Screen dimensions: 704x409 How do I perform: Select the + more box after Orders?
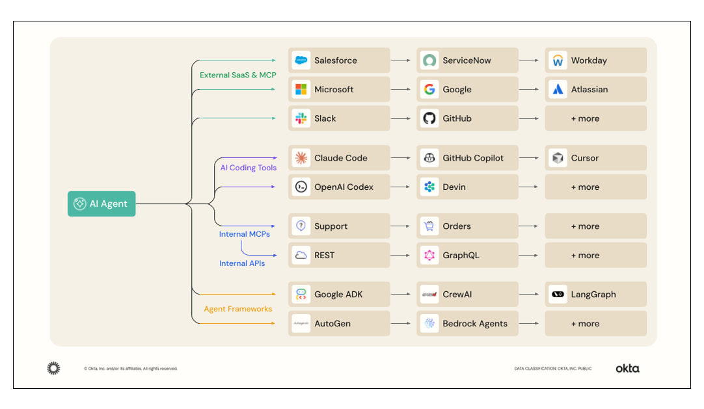596,226
